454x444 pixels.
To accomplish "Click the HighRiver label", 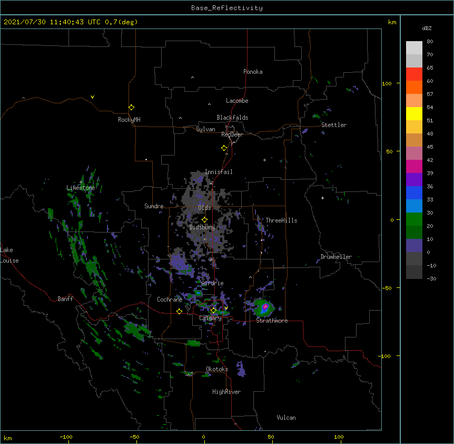I will pyautogui.click(x=226, y=392).
